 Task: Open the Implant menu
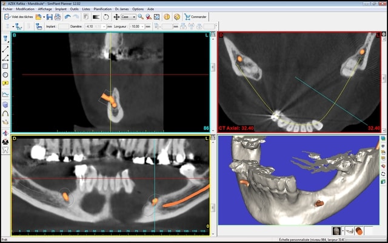(x=59, y=10)
